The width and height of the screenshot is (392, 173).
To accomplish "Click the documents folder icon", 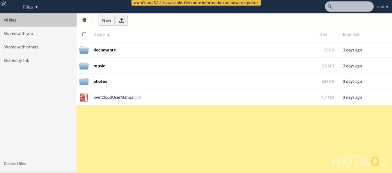I will click(x=84, y=50).
